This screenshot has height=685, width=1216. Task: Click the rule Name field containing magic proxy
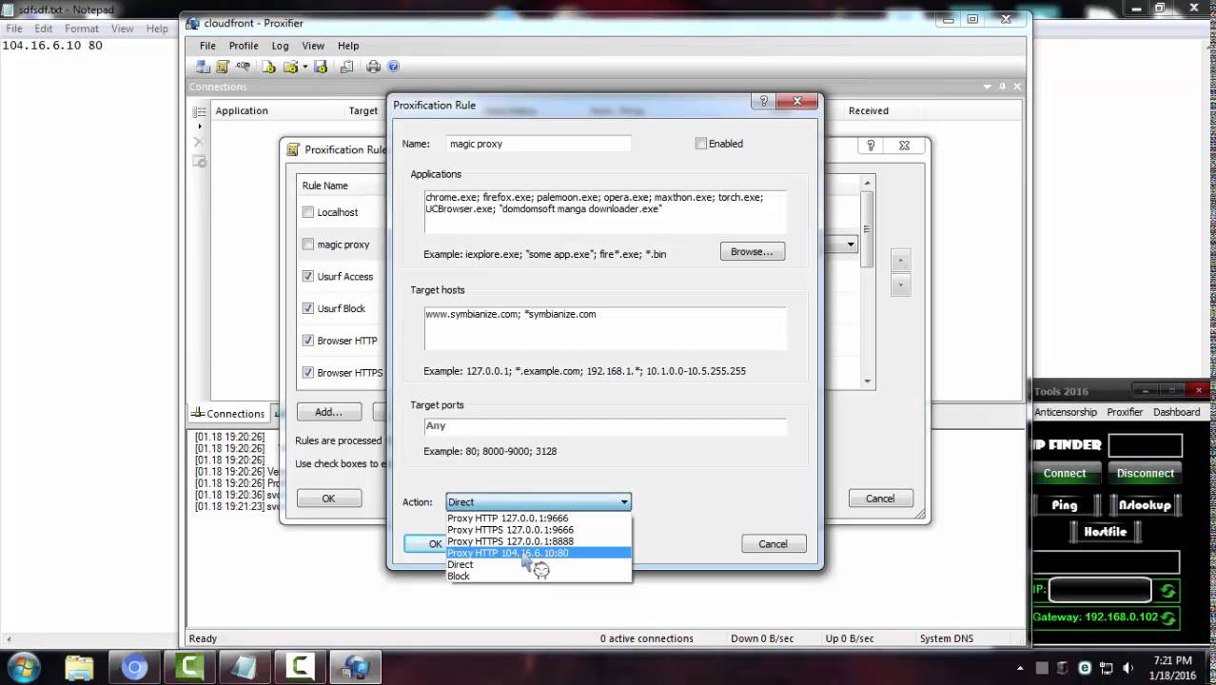539,144
